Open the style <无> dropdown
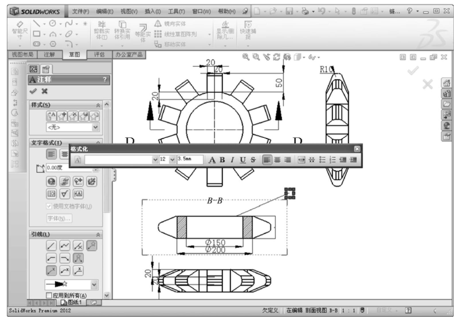454x317 pixels. [95, 127]
